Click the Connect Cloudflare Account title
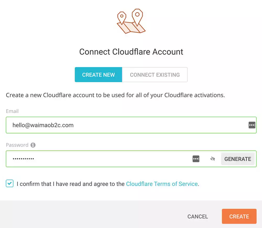 pyautogui.click(x=131, y=52)
